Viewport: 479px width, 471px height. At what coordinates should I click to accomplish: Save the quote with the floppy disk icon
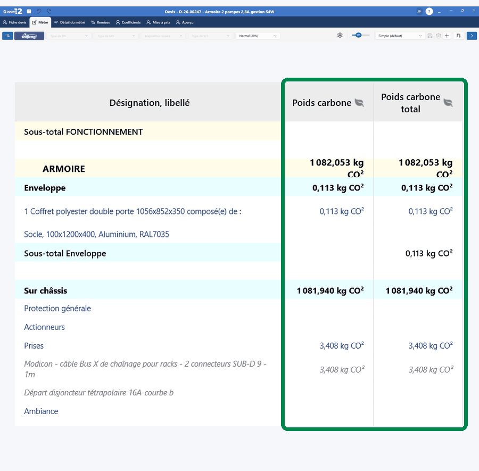(29, 11)
